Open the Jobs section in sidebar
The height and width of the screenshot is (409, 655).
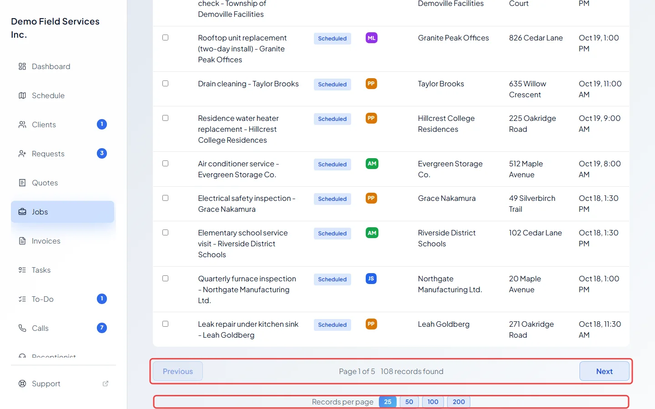pyautogui.click(x=62, y=212)
